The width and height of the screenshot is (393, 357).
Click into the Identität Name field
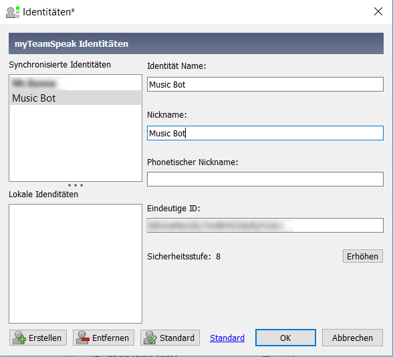[x=265, y=84]
